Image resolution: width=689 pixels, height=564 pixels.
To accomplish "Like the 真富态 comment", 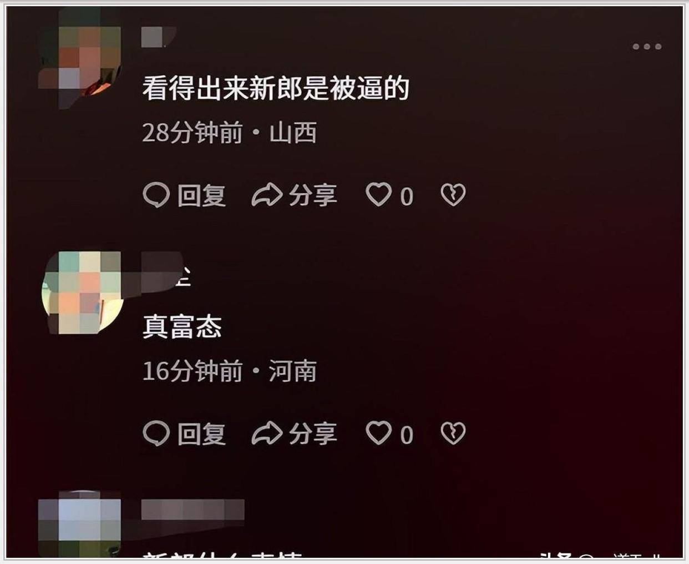I will [378, 434].
